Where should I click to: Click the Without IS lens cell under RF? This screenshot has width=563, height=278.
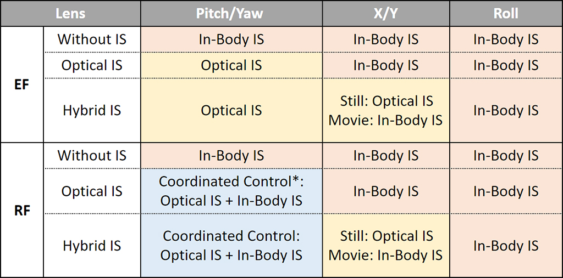point(92,156)
